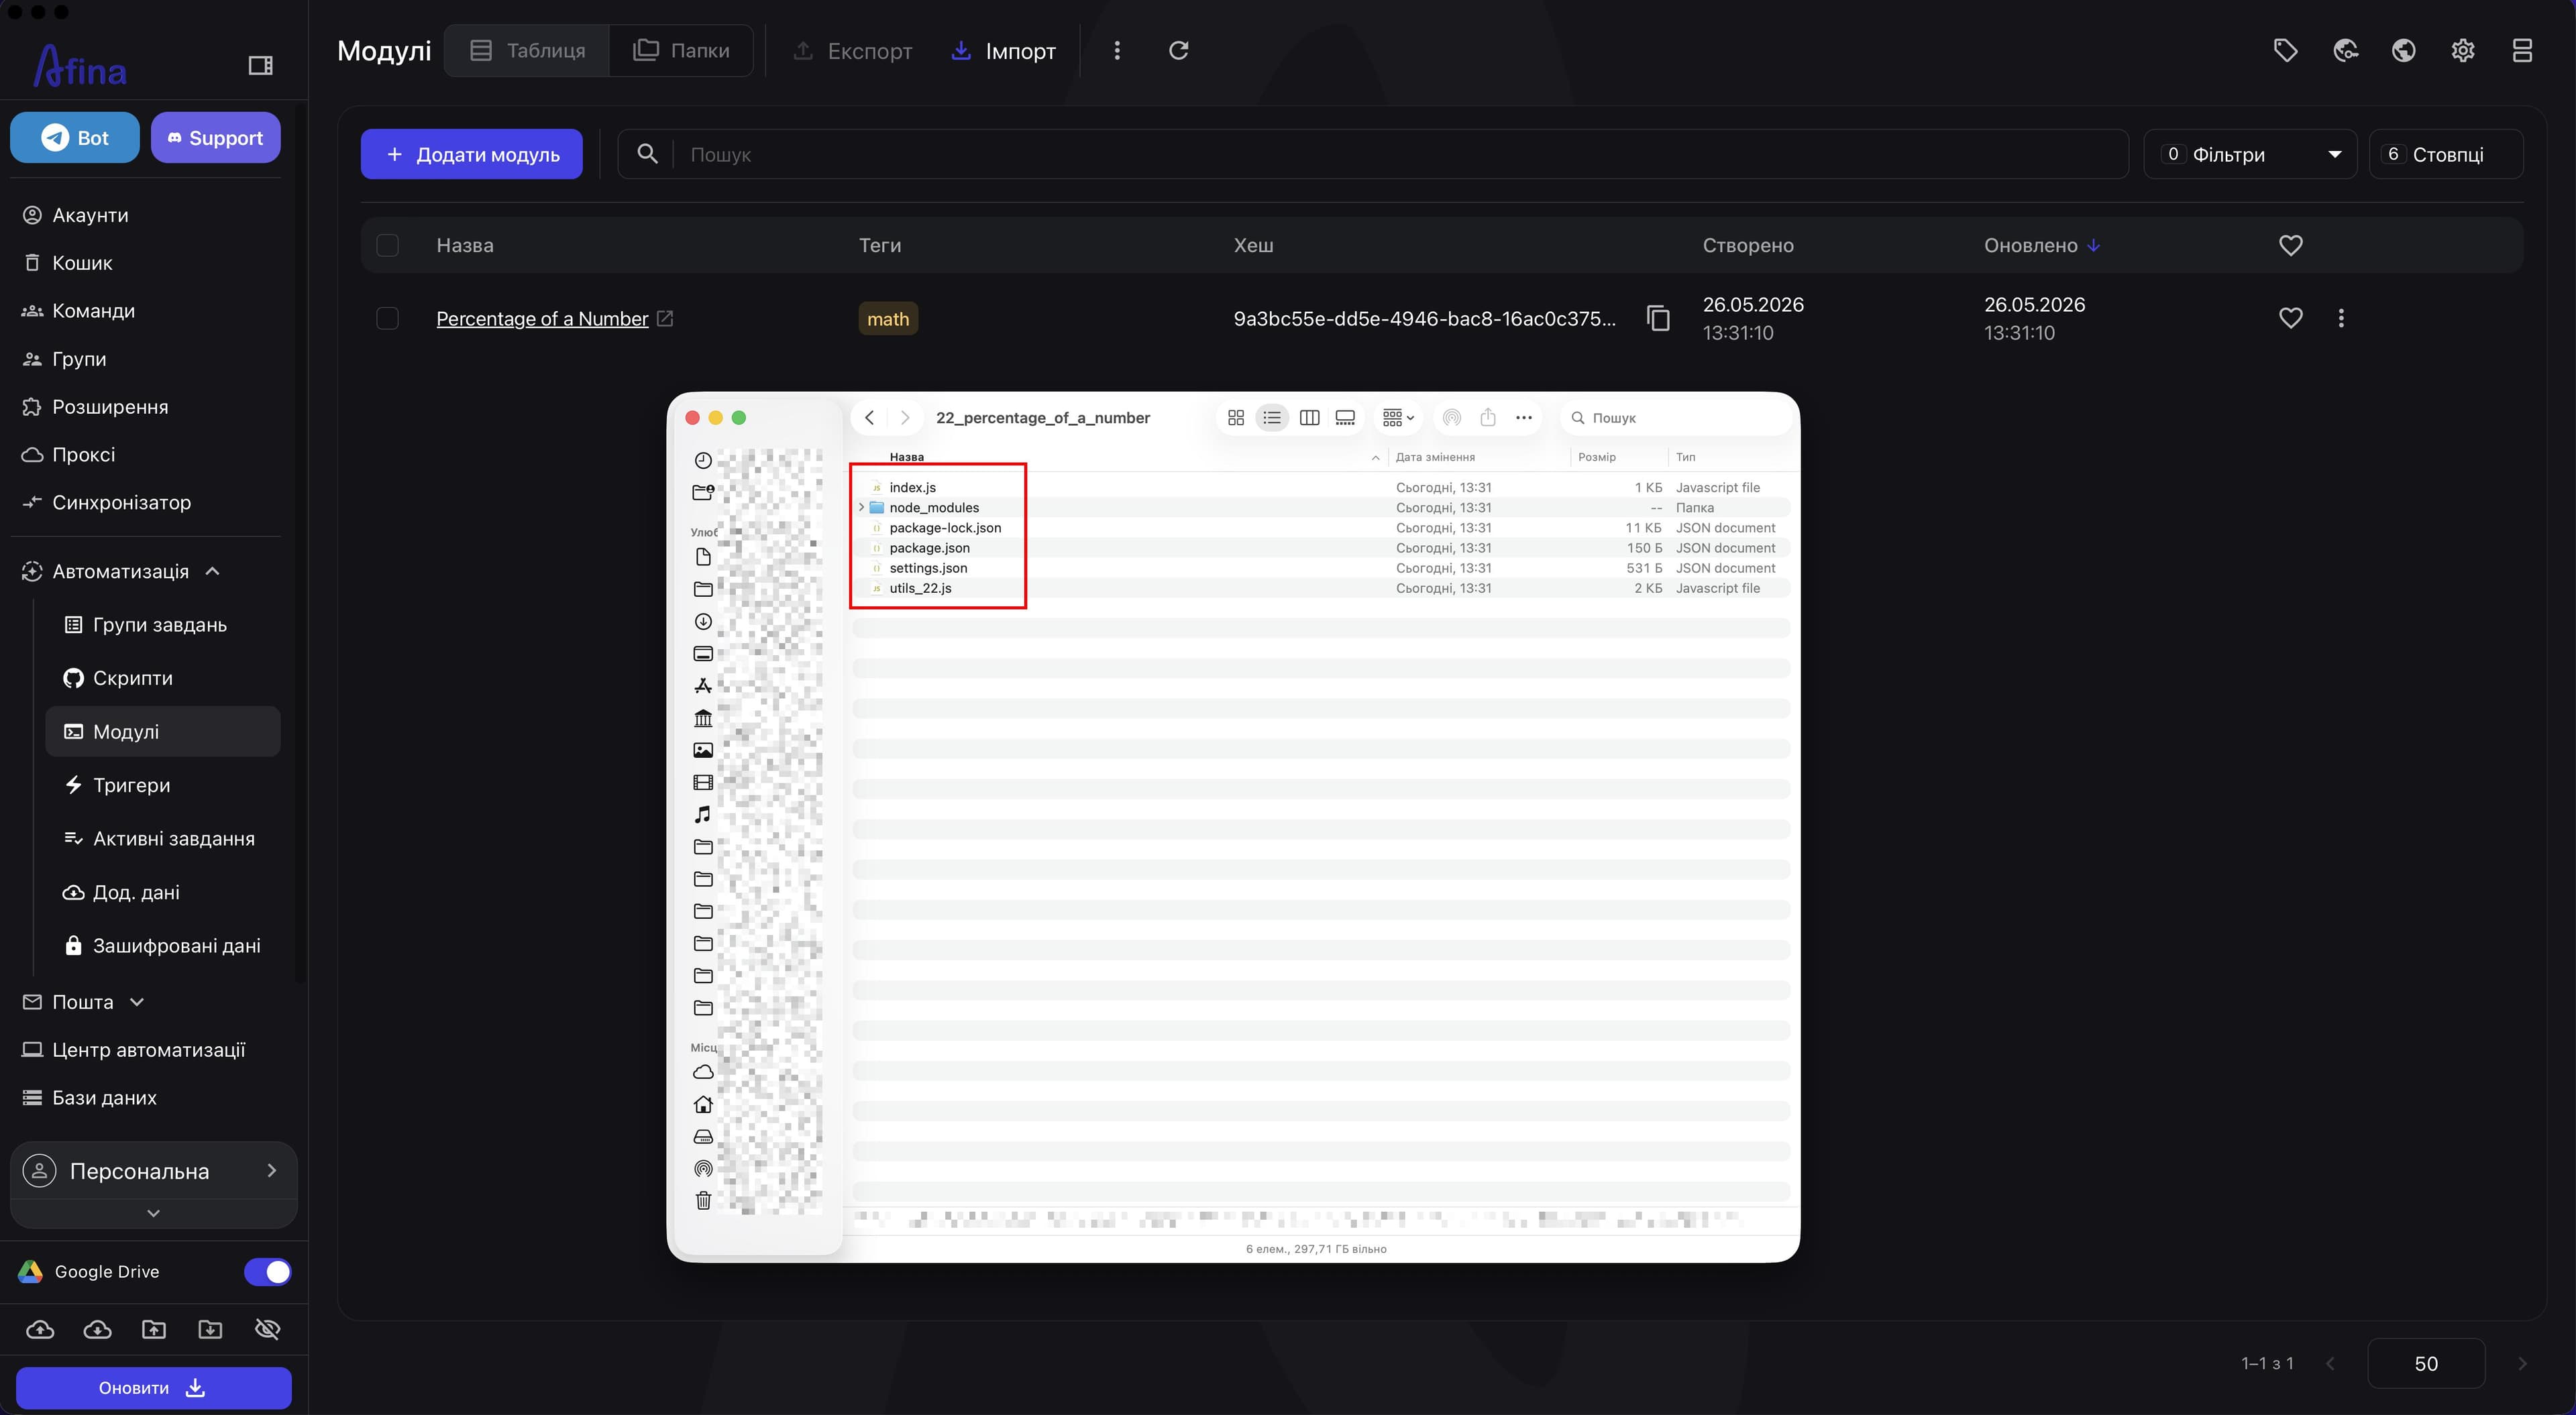Copy the module hash to clipboard
The height and width of the screenshot is (1415, 2576).
[x=1658, y=318]
